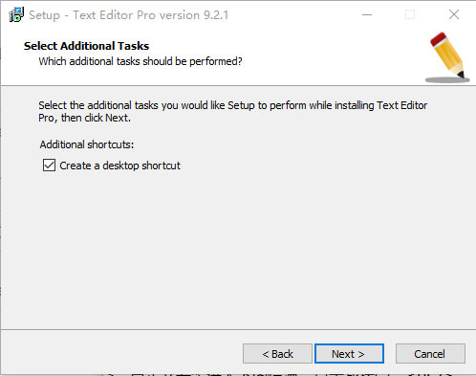Screen dimensions: 476x376
Task: Click the greyed-out maximize button
Action: pos(410,14)
